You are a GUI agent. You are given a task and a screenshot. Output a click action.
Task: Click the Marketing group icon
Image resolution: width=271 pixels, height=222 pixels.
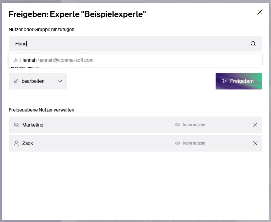click(x=16, y=125)
